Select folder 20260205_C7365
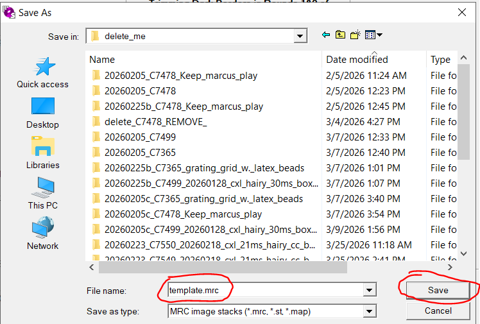480x324 pixels. pyautogui.click(x=140, y=152)
